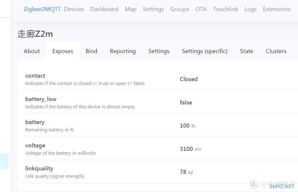Open the Zigbee2MQTT home link

click(x=42, y=9)
